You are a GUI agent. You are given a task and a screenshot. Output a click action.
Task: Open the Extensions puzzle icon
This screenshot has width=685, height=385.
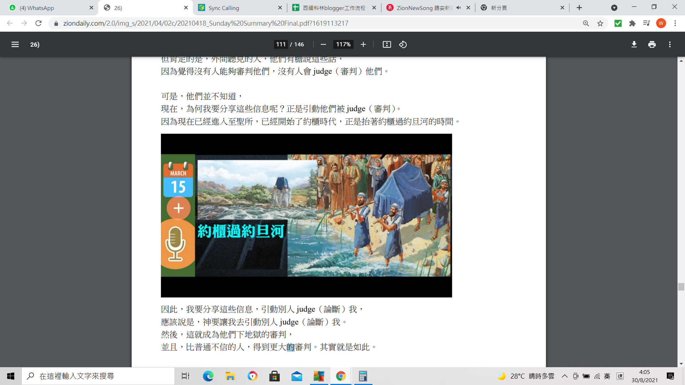pos(632,23)
